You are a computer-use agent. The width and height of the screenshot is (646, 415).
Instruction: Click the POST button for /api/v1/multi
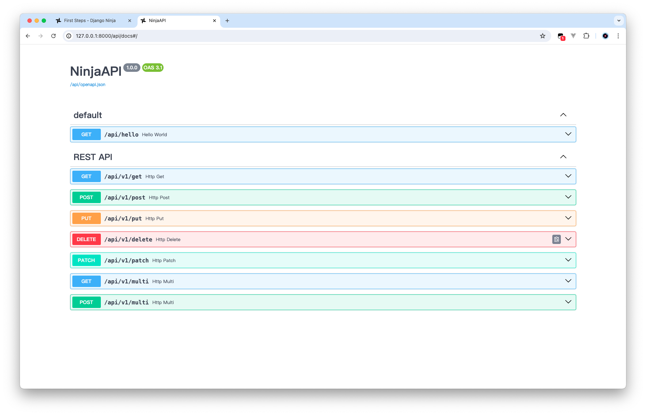pyautogui.click(x=87, y=302)
